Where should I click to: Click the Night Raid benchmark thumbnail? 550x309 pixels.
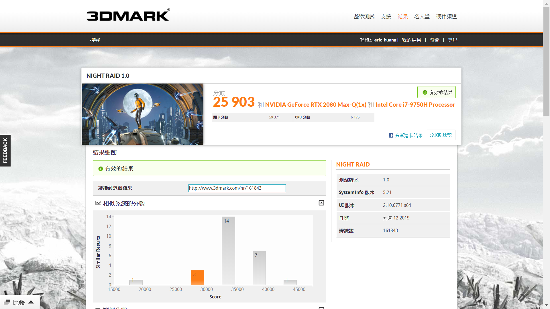point(142,114)
